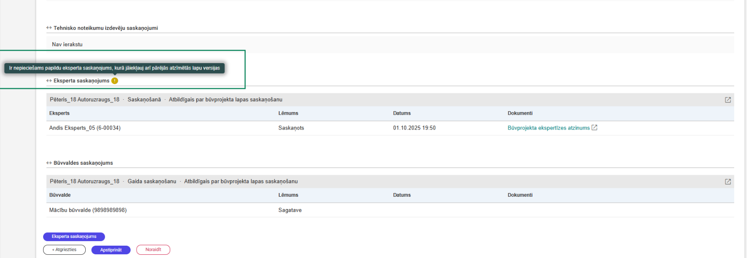
Task: Open the Būvprojekta ekspertīzes atzinums document link
Action: pos(548,128)
